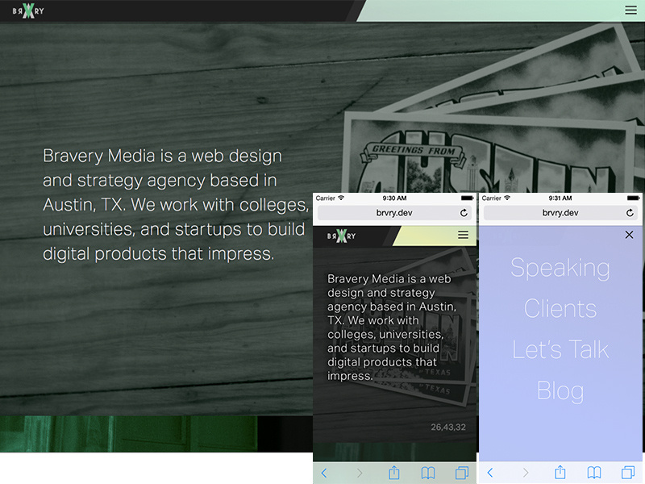Go forward in right phone Safari
The width and height of the screenshot is (645, 484).
526,473
